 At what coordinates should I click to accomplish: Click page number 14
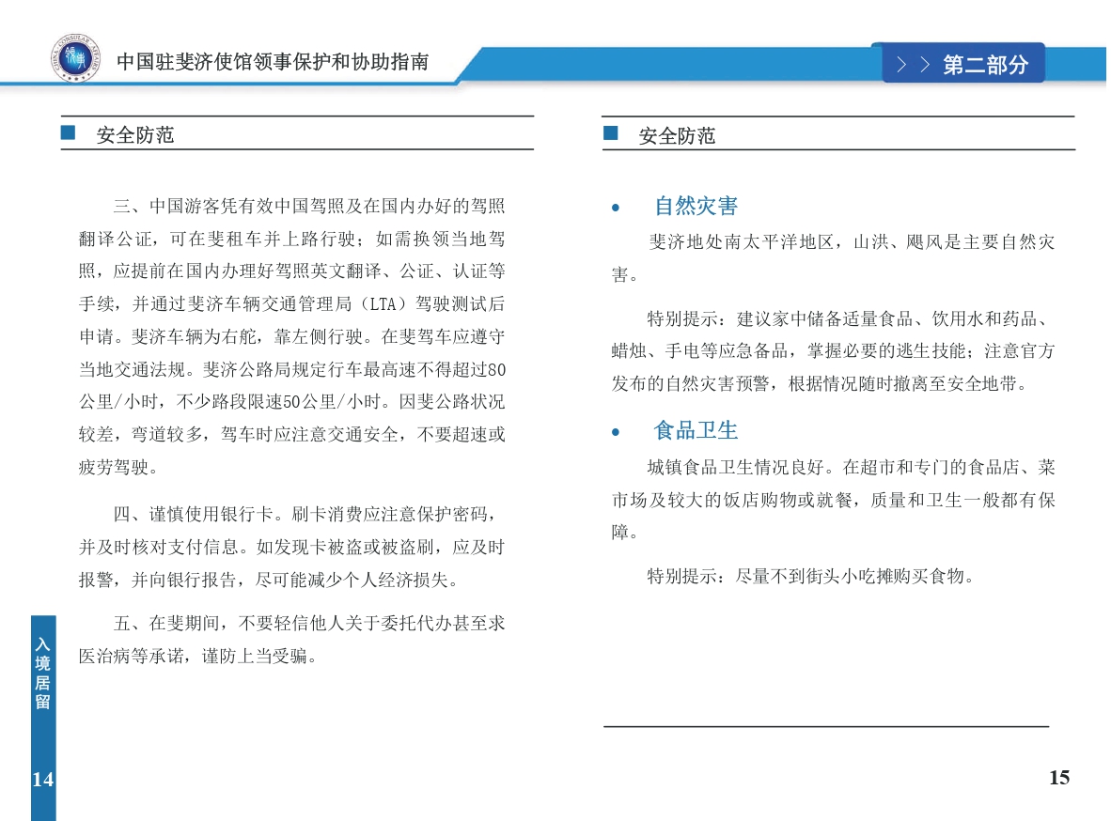pos(42,779)
